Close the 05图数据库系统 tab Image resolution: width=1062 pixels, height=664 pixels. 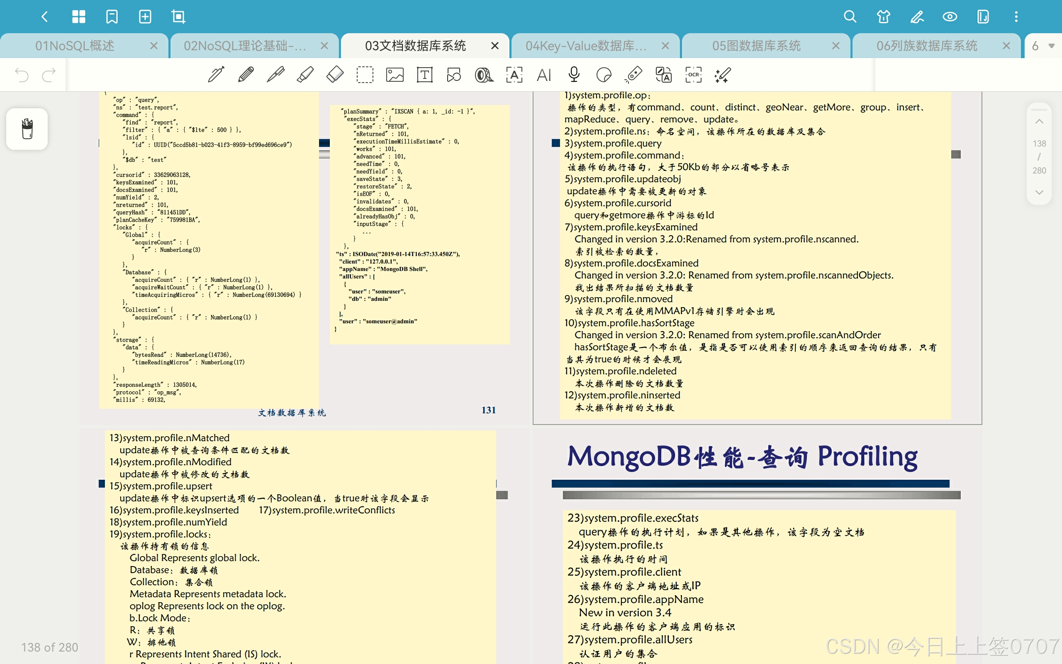tap(835, 46)
